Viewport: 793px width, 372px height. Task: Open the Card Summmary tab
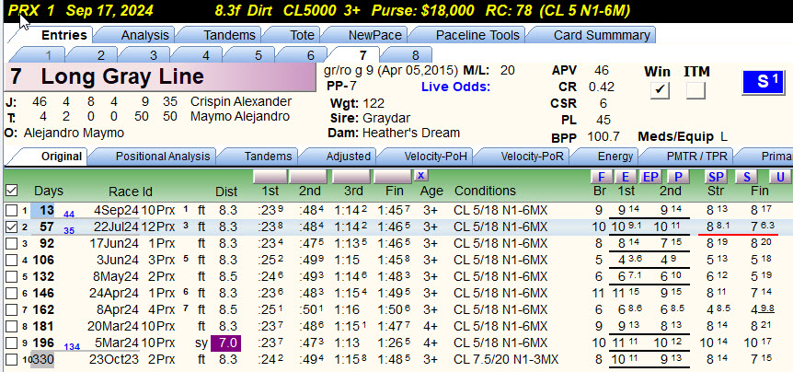tap(598, 35)
